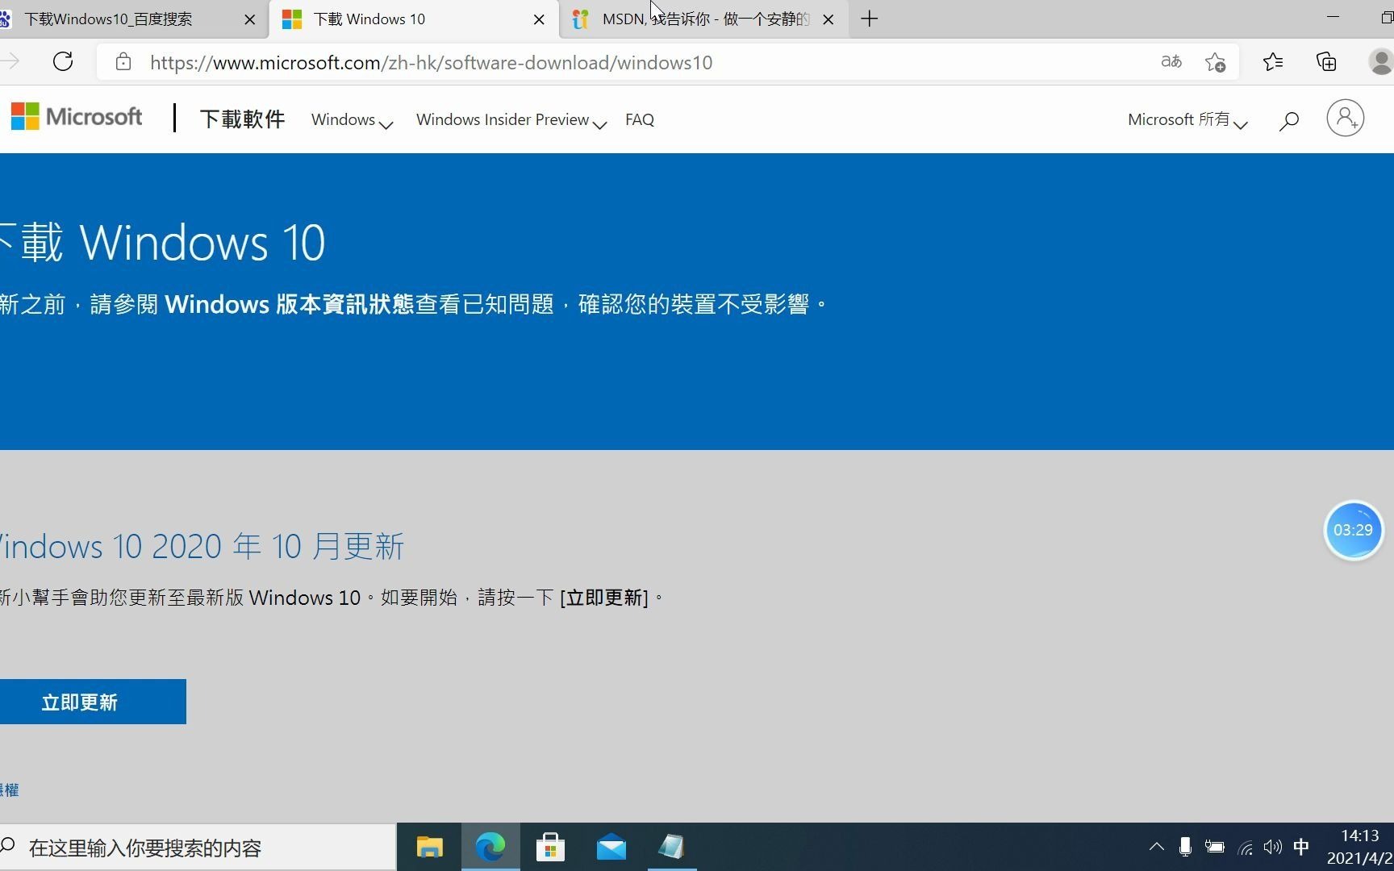Click the 立即更新 button
1394x871 pixels.
coord(93,702)
